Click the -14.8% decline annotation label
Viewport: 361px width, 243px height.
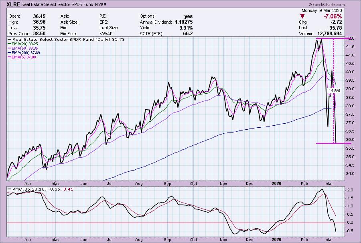pos(334,91)
